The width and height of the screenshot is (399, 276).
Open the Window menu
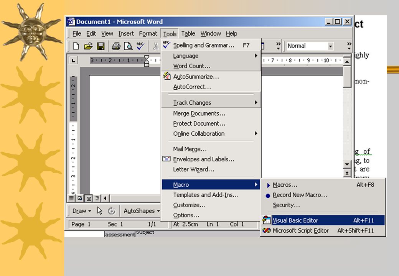(x=211, y=34)
